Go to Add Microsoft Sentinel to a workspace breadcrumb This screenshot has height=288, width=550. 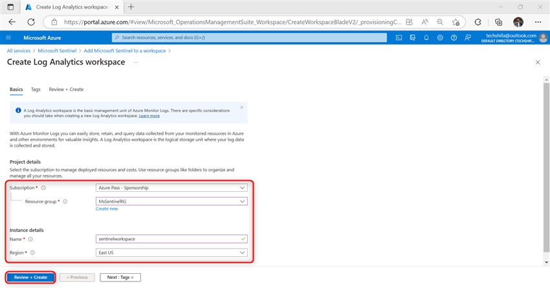125,51
